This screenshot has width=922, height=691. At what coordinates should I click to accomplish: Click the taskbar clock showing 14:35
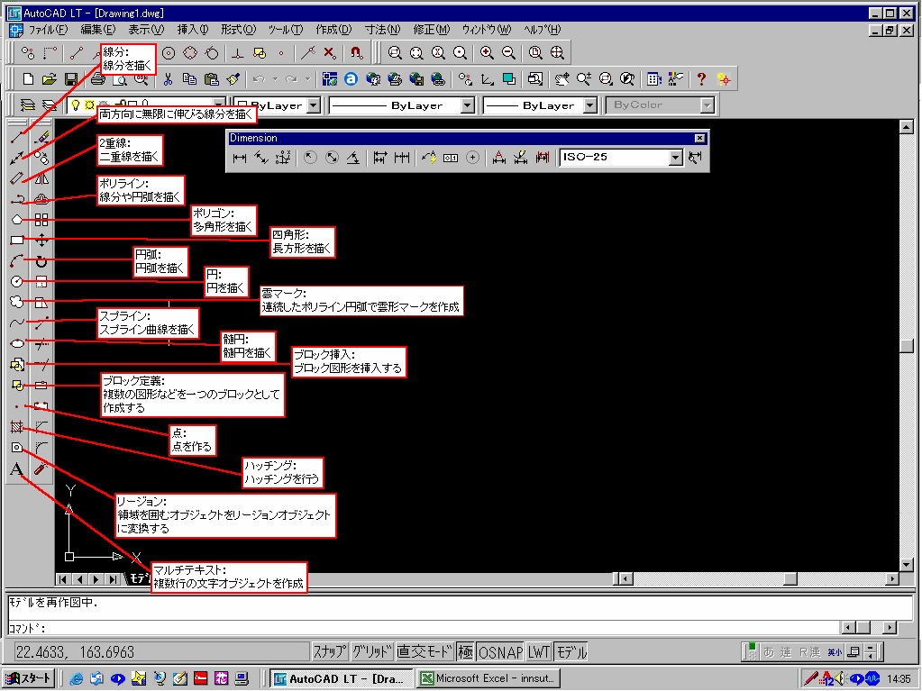pos(899,678)
